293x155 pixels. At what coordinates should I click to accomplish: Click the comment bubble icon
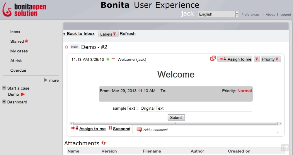click(139, 130)
